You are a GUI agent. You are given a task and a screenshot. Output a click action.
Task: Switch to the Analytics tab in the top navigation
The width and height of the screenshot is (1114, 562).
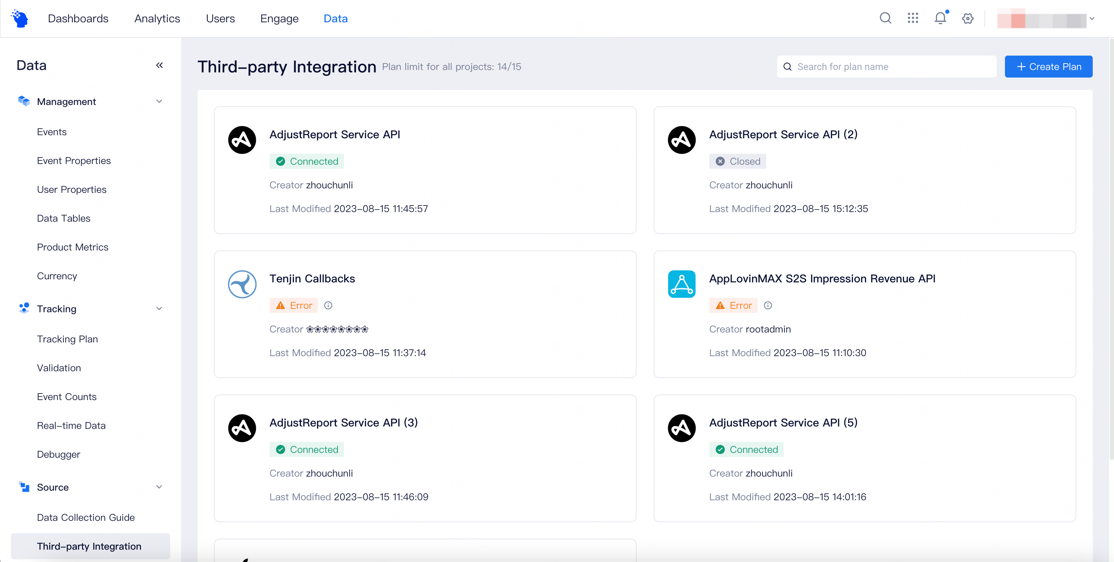157,19
